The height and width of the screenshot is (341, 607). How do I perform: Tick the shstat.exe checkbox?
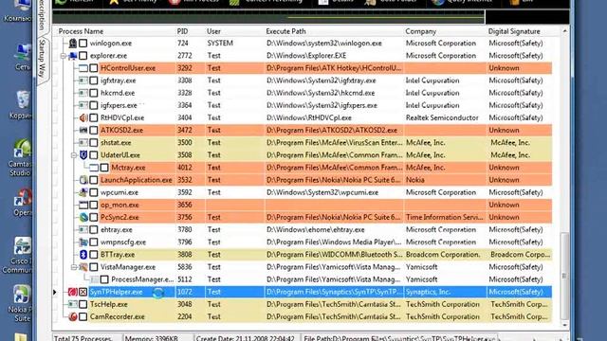(94, 143)
